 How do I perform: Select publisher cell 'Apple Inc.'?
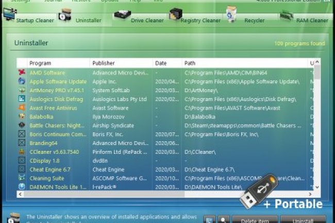pos(105,81)
